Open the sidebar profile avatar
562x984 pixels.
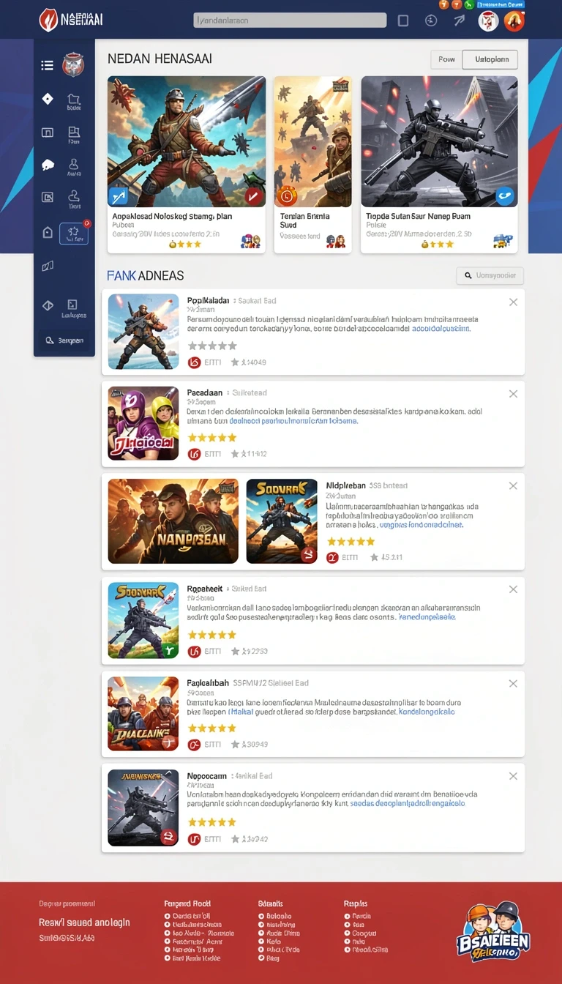click(74, 65)
